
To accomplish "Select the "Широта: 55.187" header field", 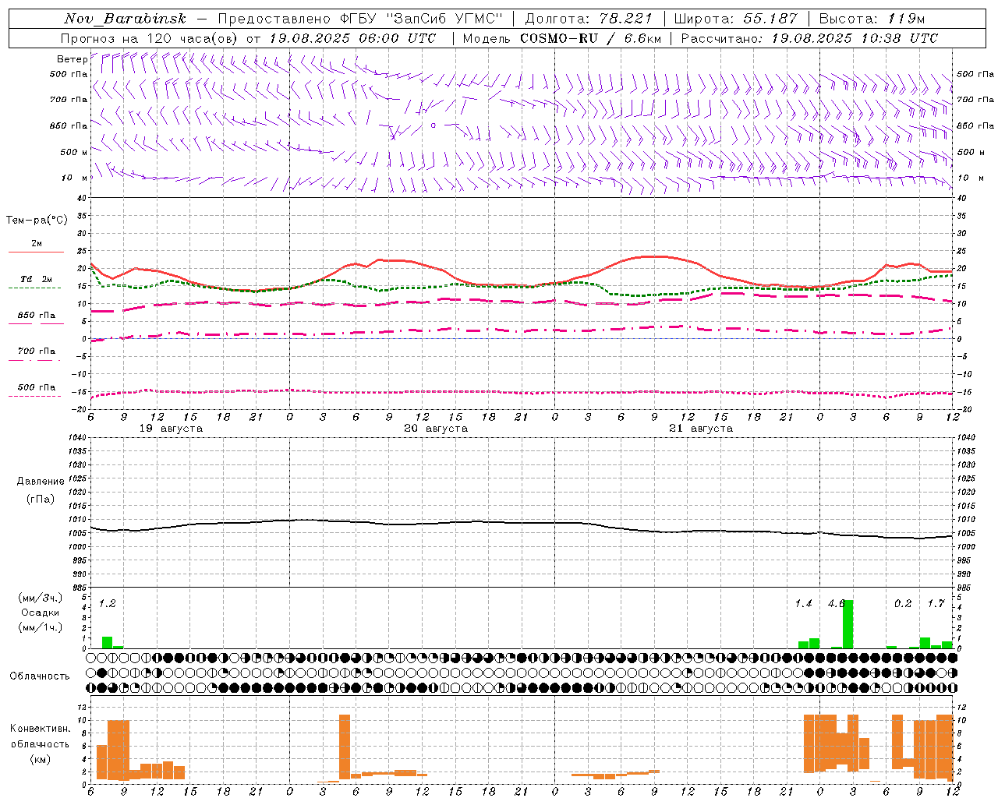I will [736, 19].
